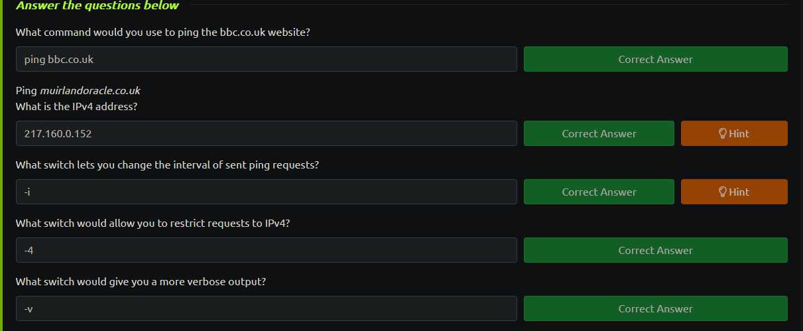Focus the -v answer field
The image size is (803, 331).
tap(267, 308)
